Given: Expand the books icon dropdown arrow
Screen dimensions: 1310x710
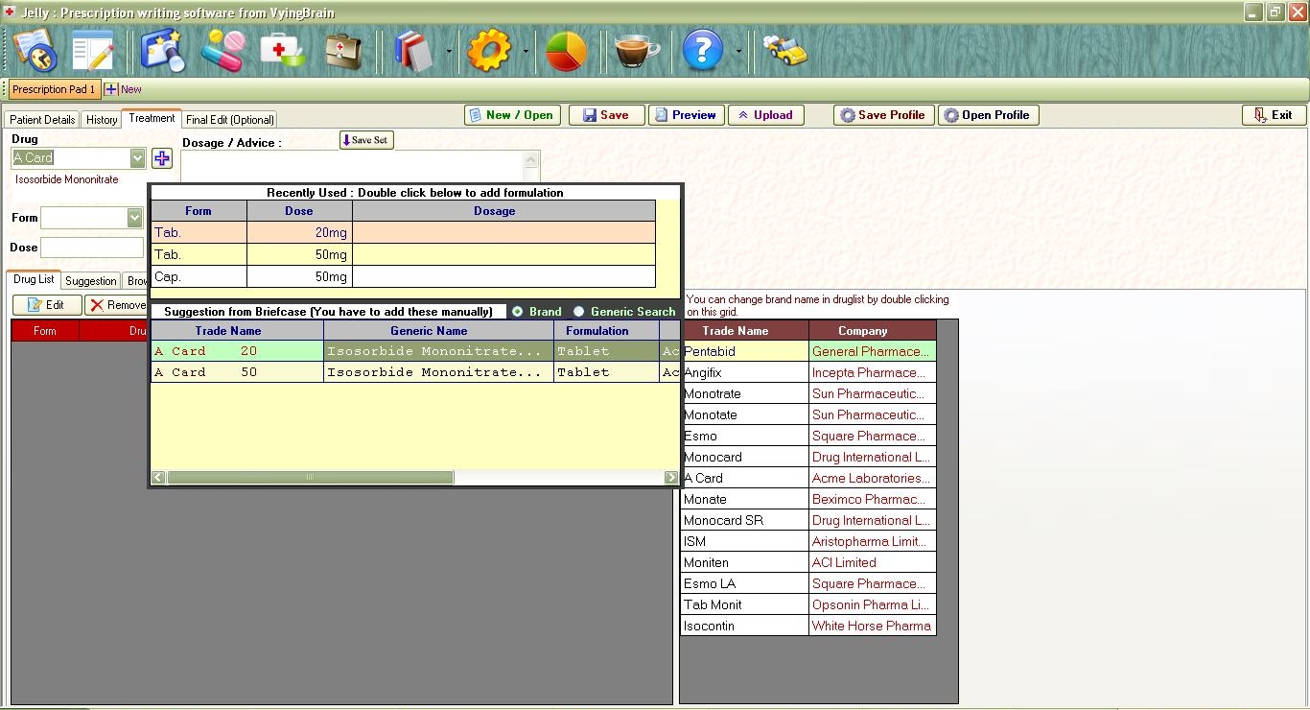Looking at the screenshot, I should (x=449, y=51).
